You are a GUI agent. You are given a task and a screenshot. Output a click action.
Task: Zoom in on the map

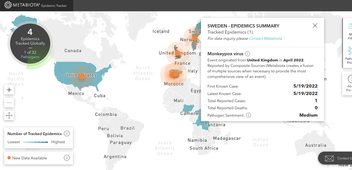coord(9,90)
